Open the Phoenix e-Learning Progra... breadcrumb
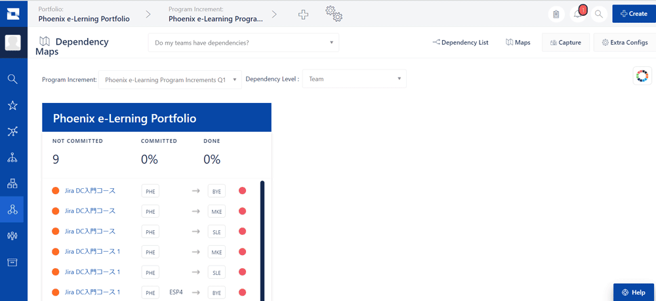Image resolution: width=656 pixels, height=301 pixels. click(216, 19)
